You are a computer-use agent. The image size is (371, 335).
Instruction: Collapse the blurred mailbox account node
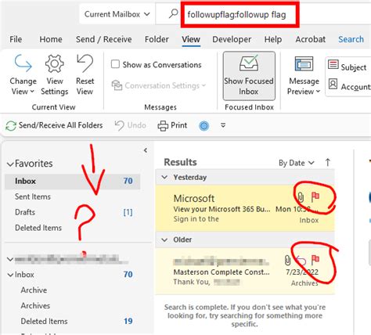10,259
